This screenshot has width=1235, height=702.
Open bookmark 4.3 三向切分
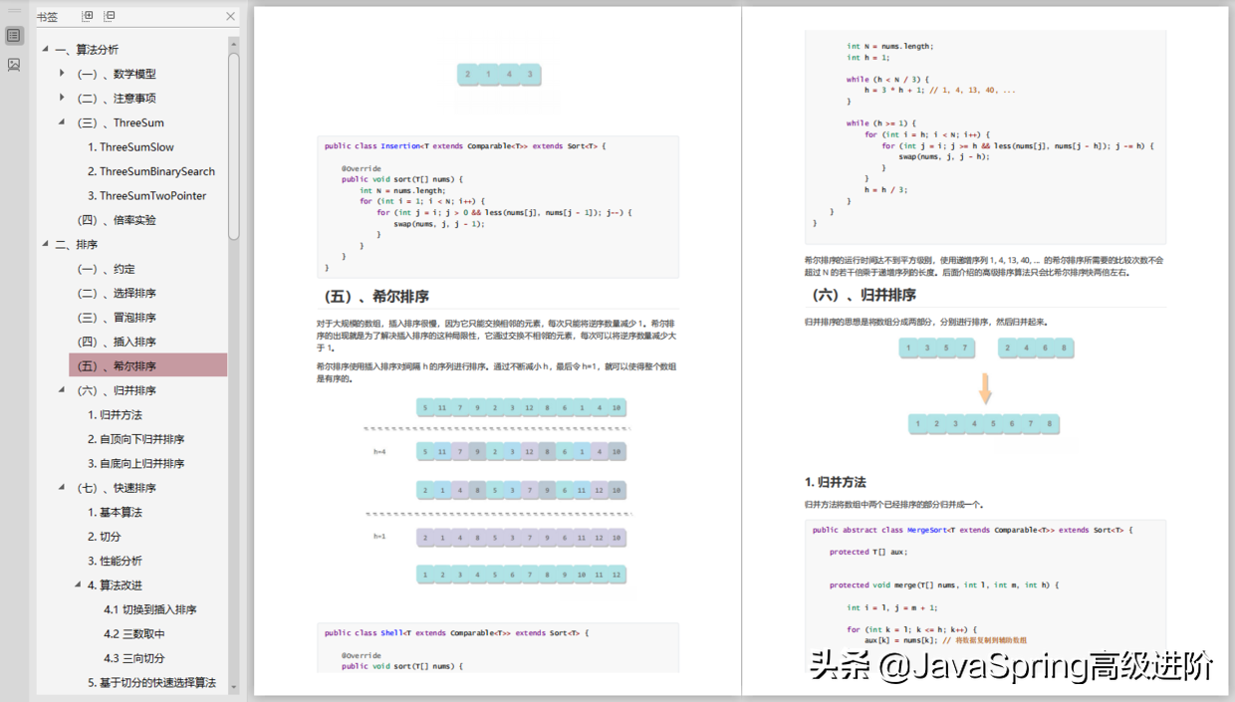[134, 658]
